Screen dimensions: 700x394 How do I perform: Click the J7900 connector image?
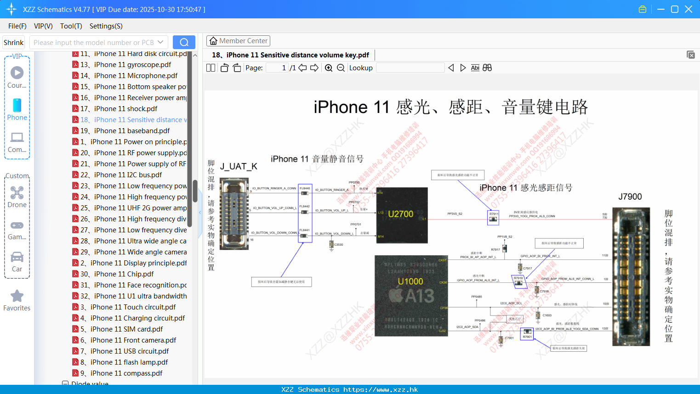point(631,277)
